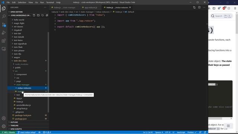Click the react-redux-setup branch in status bar
The height and width of the screenshot is (134, 238).
[27, 133]
